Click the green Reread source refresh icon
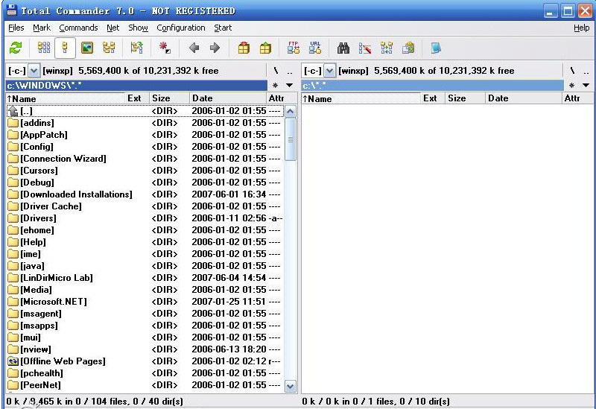Screen dimensions: 596x409 [16, 48]
